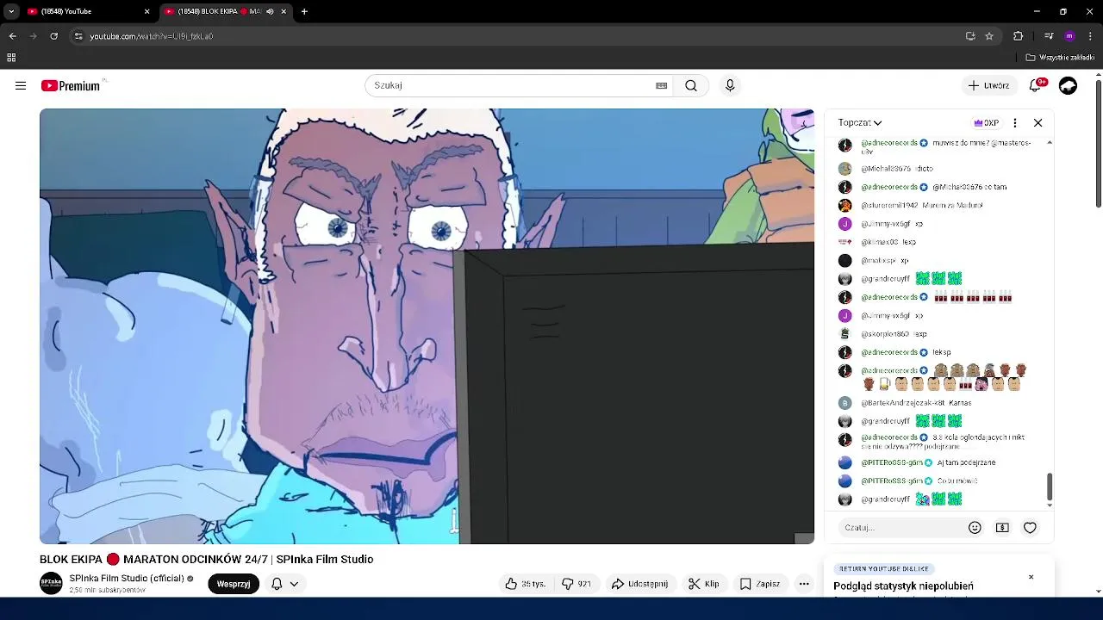Send a heart reaction in chat
This screenshot has width=1103, height=620.
click(1030, 528)
